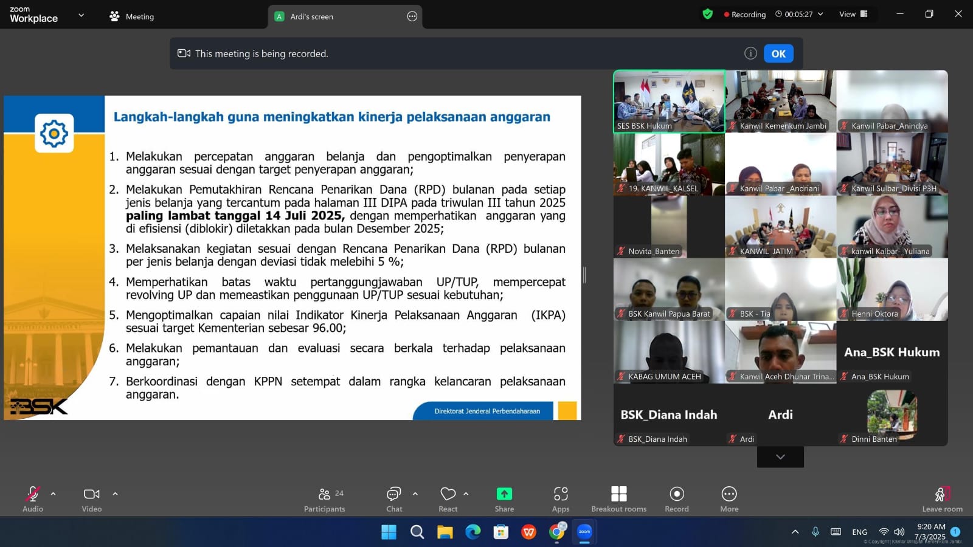Image resolution: width=973 pixels, height=547 pixels.
Task: Select the SES BSK Hukum video thumbnail
Action: tap(668, 101)
